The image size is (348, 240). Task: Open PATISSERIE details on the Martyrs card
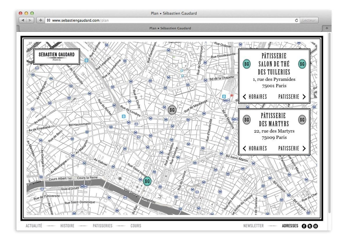(x=289, y=148)
